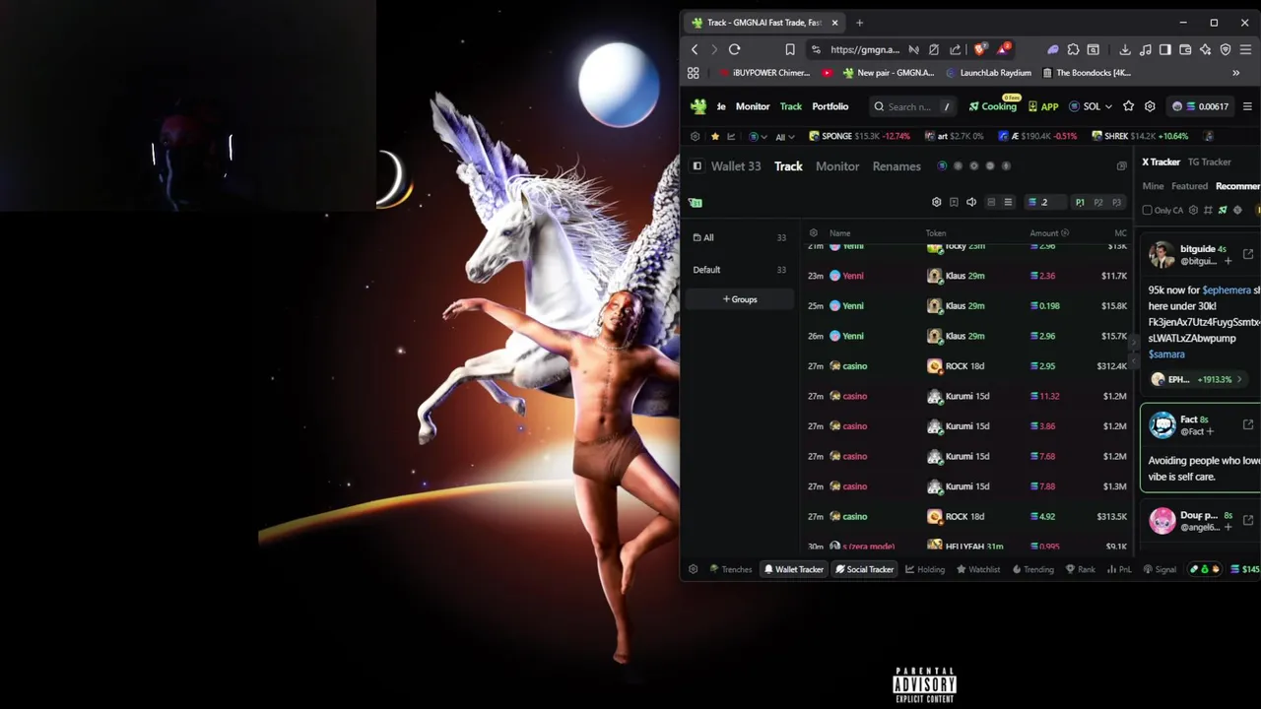The width and height of the screenshot is (1261, 709).
Task: Select the Mine tab
Action: click(1153, 186)
